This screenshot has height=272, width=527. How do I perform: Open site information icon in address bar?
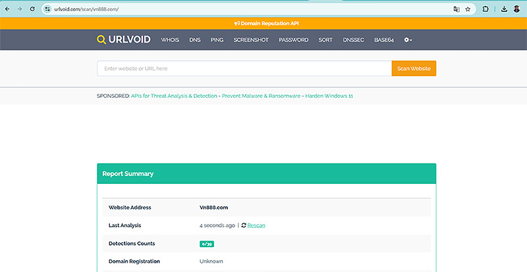[x=47, y=9]
